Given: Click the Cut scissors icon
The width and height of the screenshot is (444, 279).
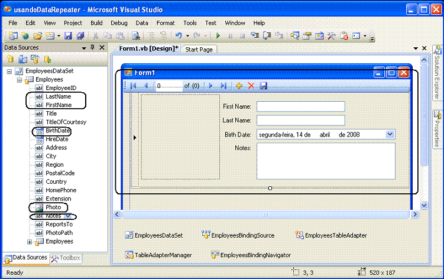Looking at the screenshot, I should 96,35.
